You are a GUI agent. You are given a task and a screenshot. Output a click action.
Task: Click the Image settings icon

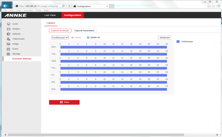click(9, 44)
